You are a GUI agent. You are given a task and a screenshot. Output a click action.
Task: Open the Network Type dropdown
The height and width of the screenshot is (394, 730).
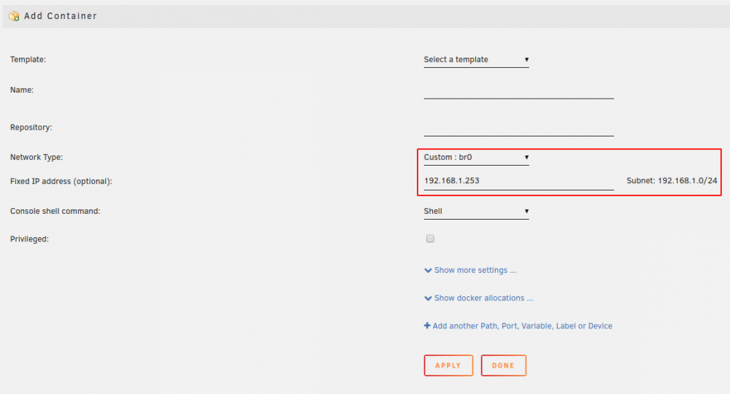pos(476,157)
